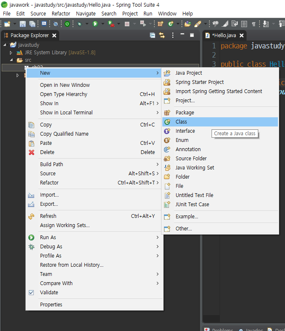The image size is (285, 331).
Task: Click the Debug bug toolbar icon
Action: pos(80,24)
